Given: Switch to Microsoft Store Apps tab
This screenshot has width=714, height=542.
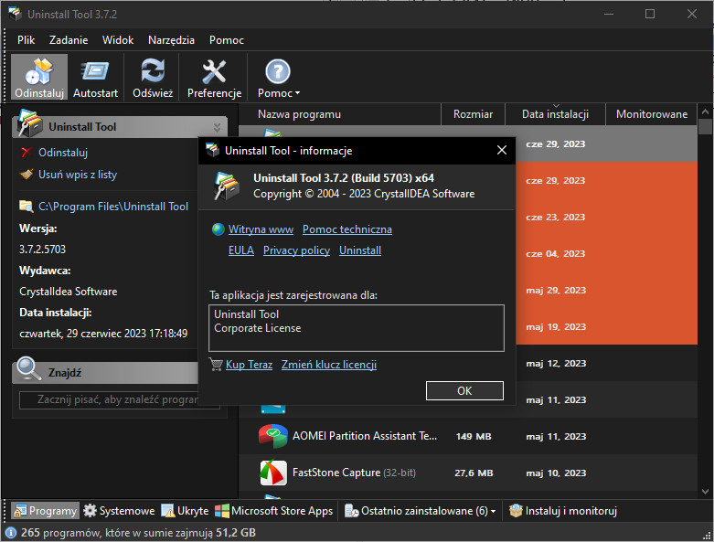Looking at the screenshot, I should (274, 511).
